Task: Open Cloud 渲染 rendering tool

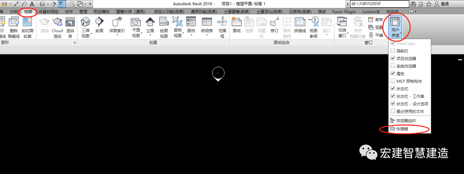Action: 57,27
